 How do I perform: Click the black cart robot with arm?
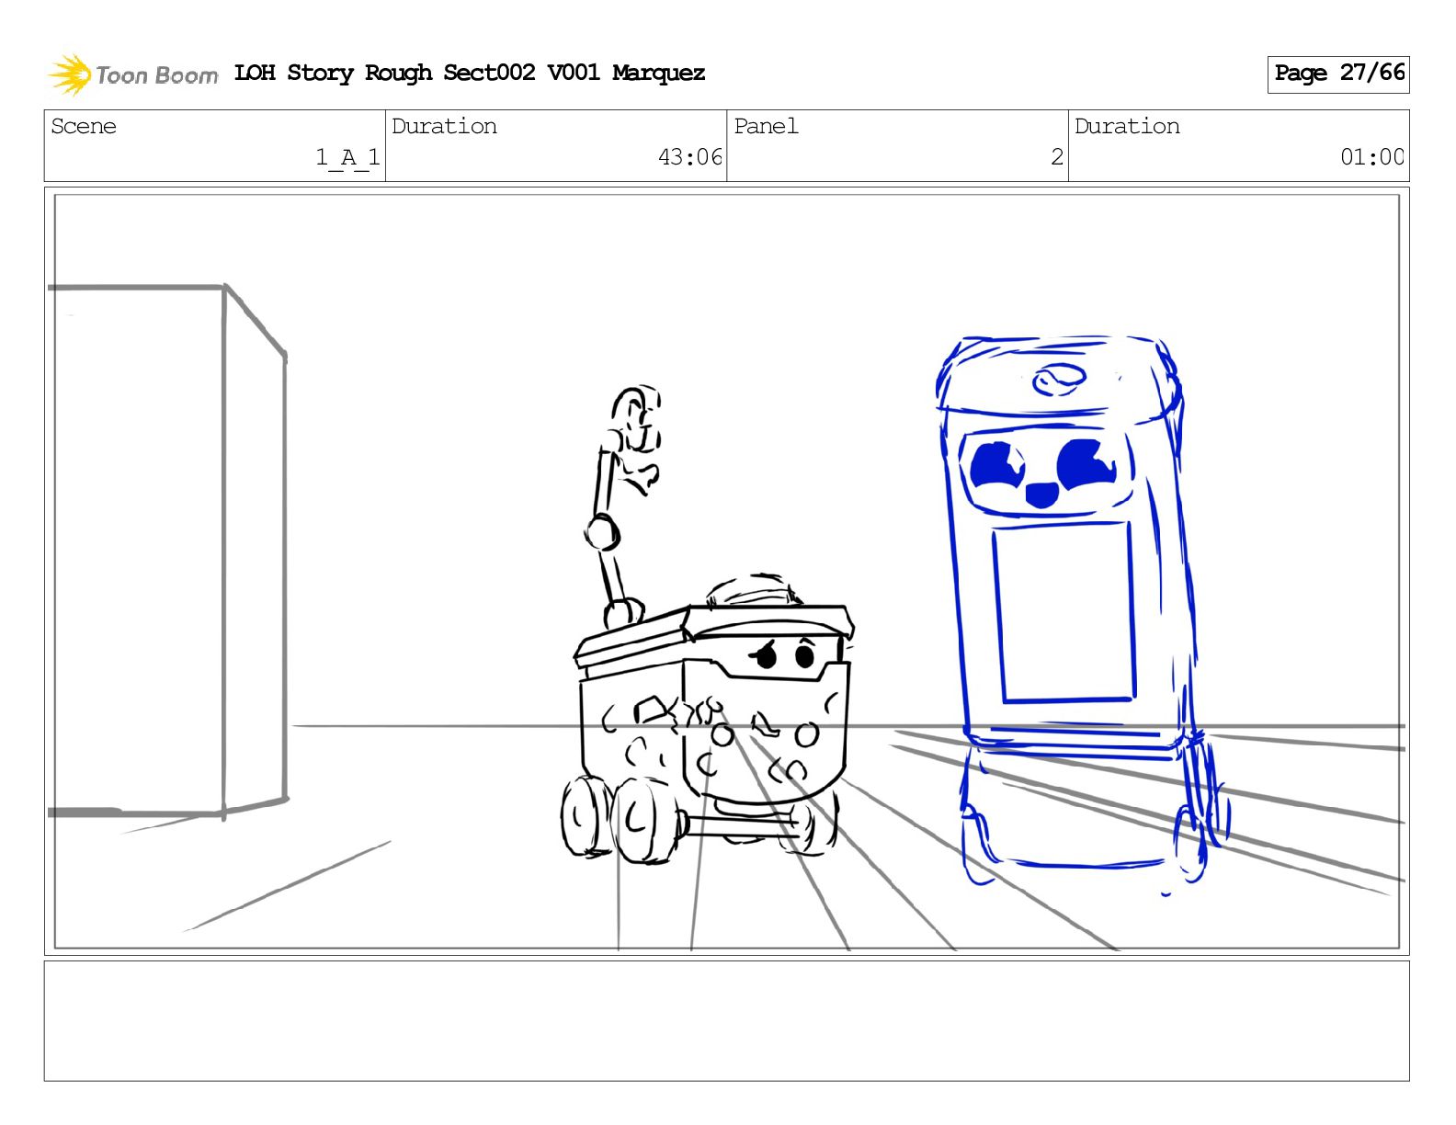coord(707,625)
